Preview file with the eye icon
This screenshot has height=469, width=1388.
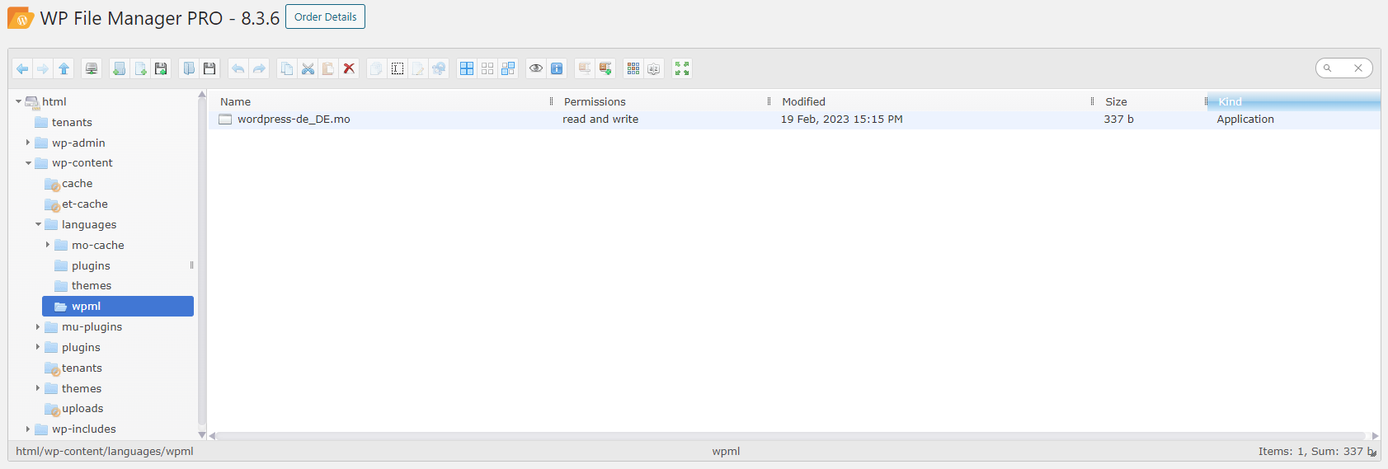pyautogui.click(x=536, y=68)
